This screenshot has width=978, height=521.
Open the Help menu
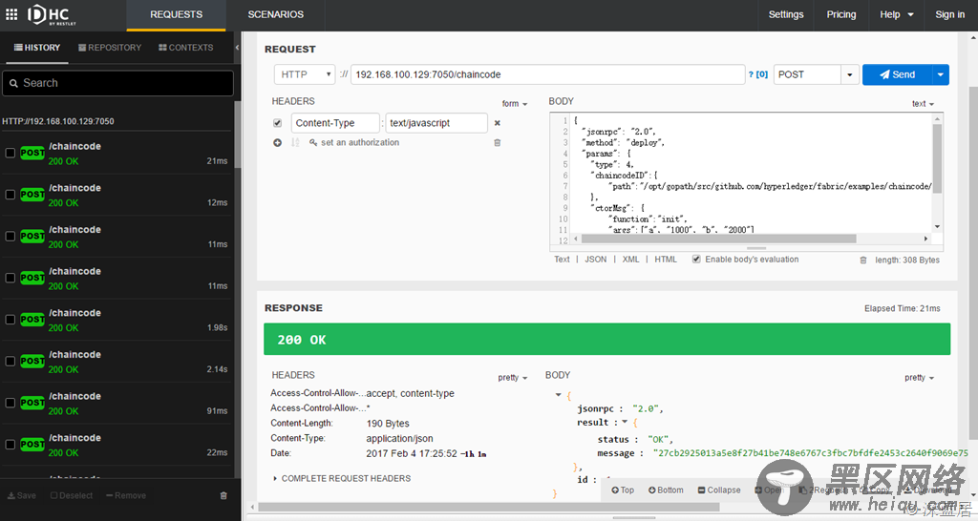tap(896, 14)
